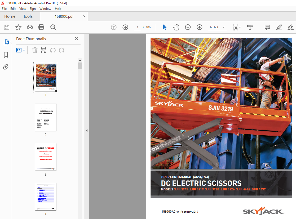Add file to starred with star icon
The height and width of the screenshot is (219, 296).
[x=18, y=27]
